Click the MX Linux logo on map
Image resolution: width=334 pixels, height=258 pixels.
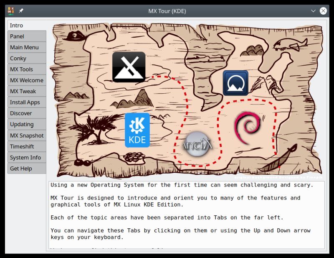click(x=129, y=67)
